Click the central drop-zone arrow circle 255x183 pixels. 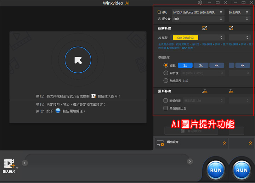(78, 60)
